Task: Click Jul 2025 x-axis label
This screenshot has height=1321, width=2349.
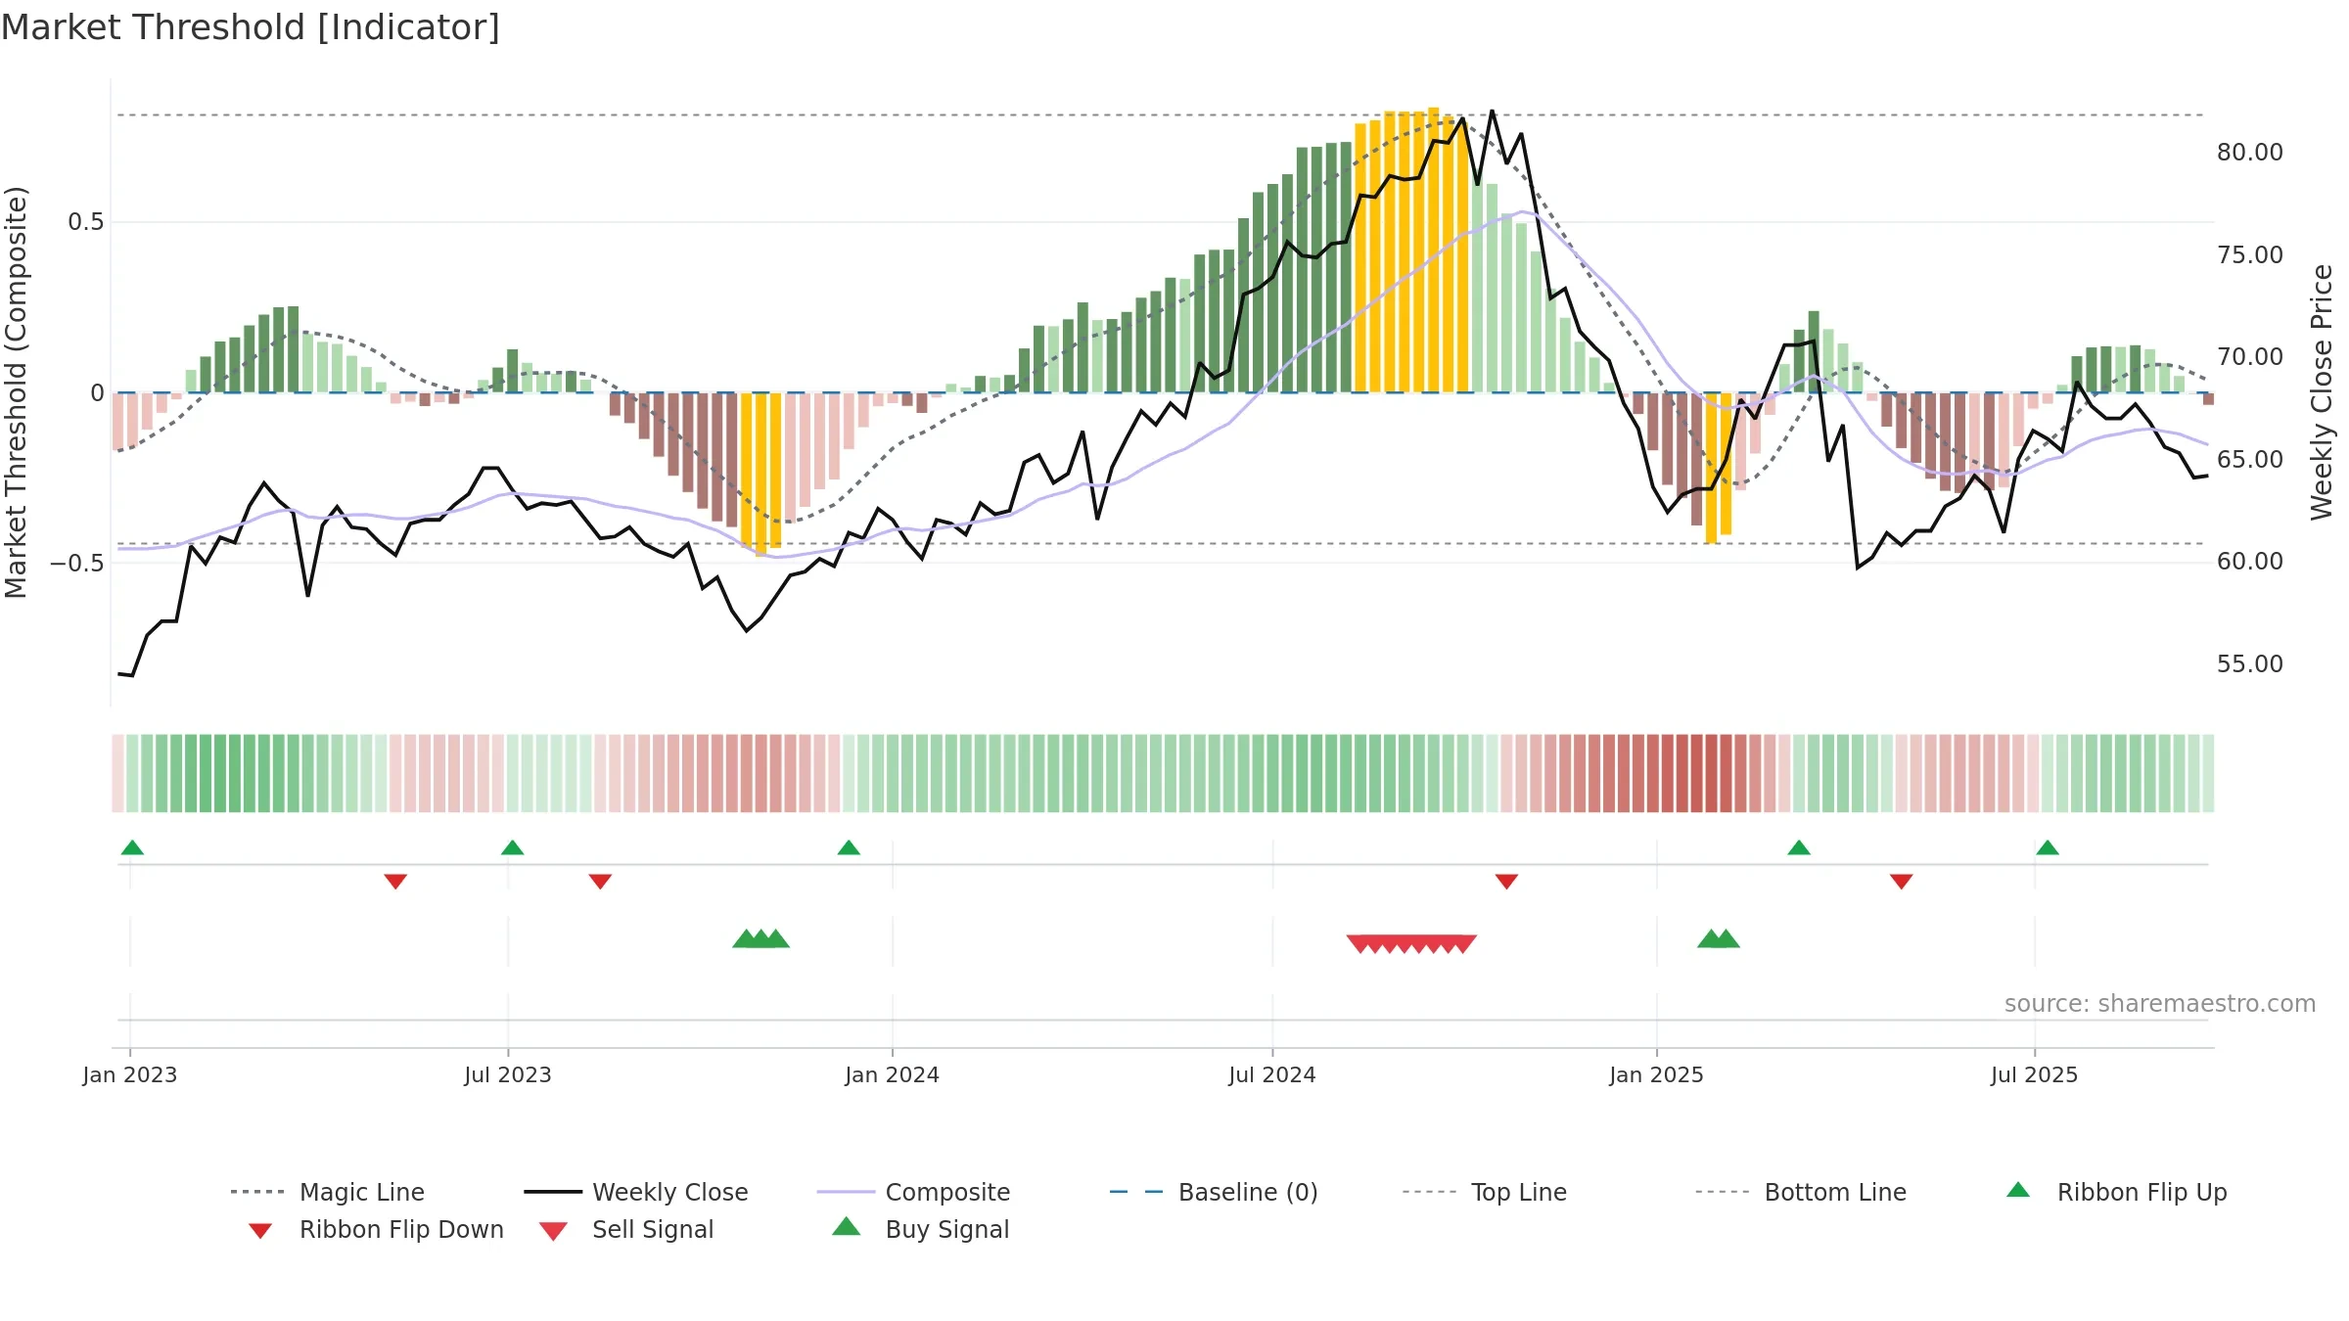Action: click(2034, 1074)
